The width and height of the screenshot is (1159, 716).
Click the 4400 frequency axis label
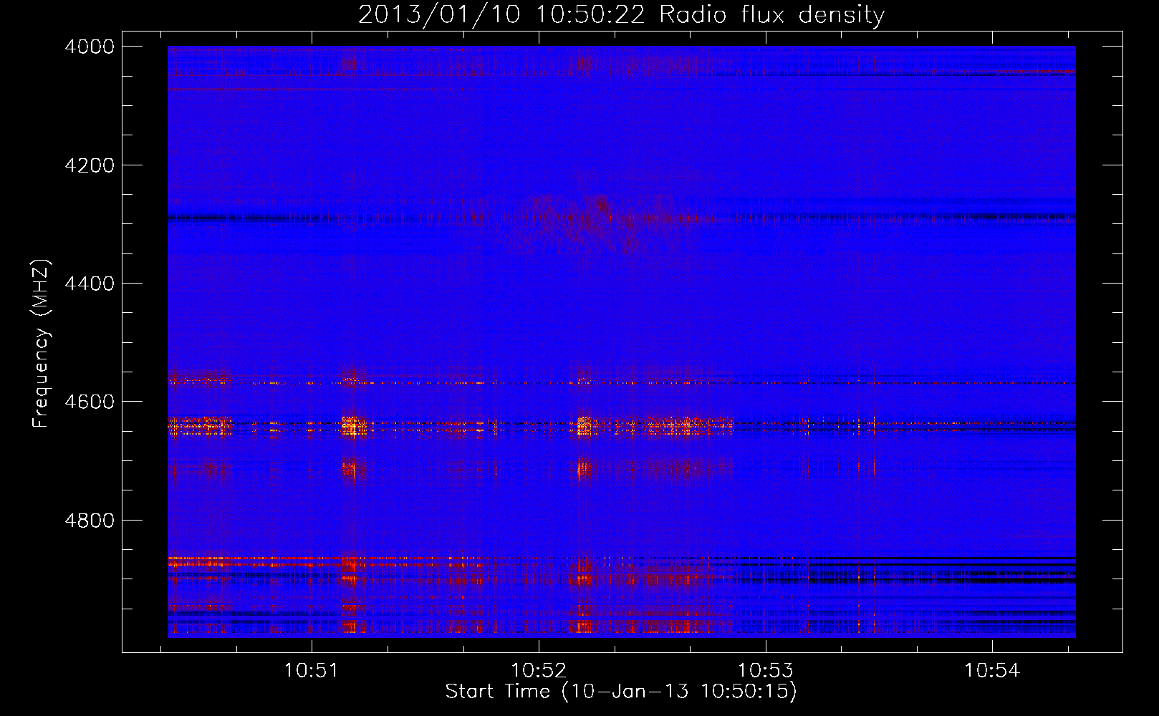(90, 284)
